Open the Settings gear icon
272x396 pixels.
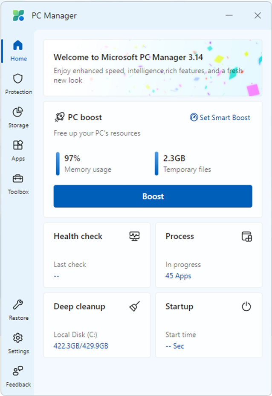(x=18, y=338)
